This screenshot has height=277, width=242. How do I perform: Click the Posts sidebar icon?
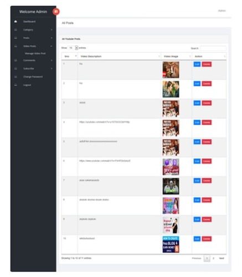click(x=16, y=38)
